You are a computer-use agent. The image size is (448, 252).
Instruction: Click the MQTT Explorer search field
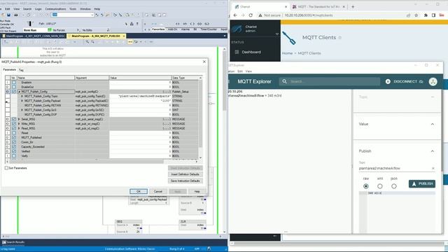(330, 81)
